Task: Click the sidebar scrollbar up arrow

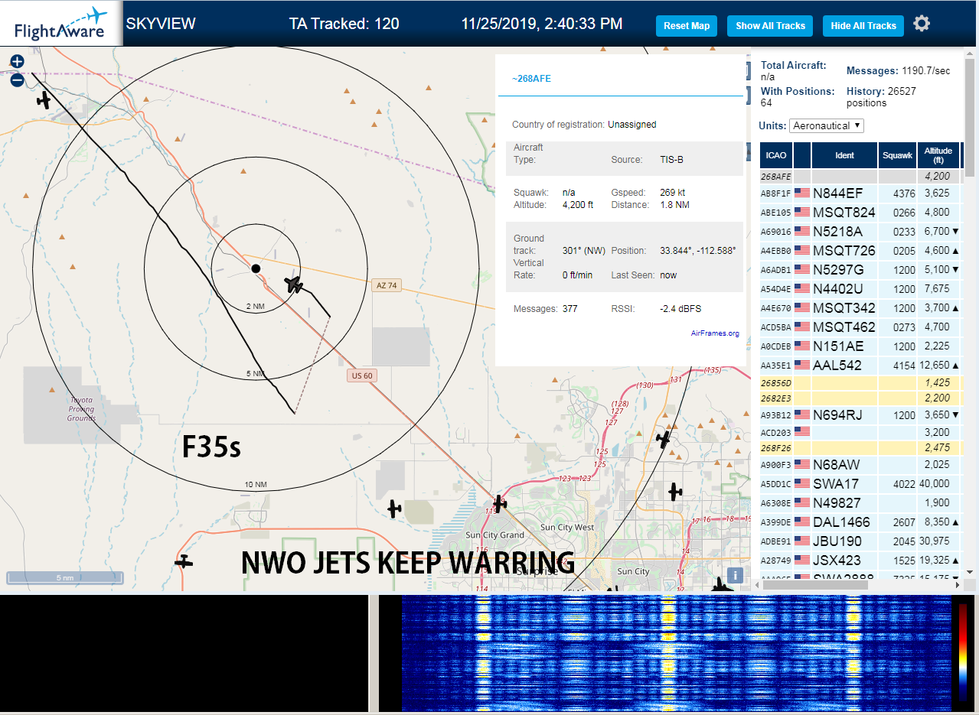Action: pyautogui.click(x=971, y=53)
